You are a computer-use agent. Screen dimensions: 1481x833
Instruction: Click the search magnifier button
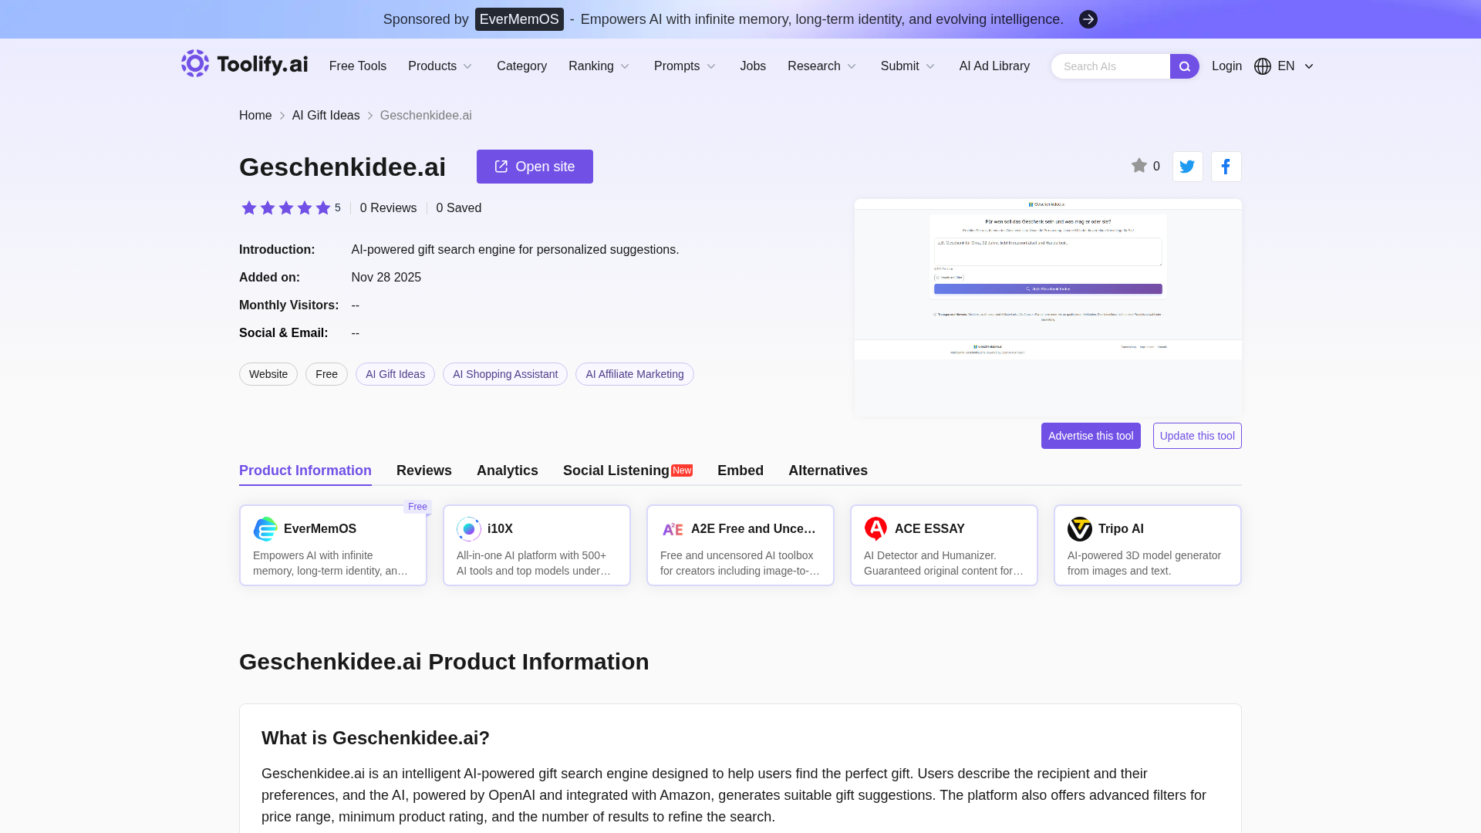pos(1184,66)
